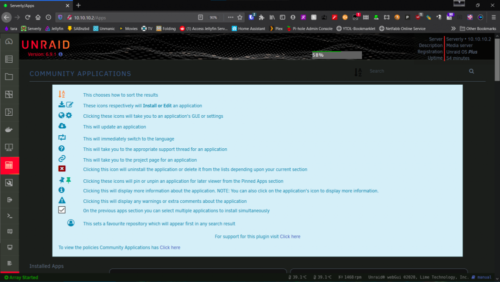Open the System Info monitor icon in sidebar
This screenshot has height=282, width=500.
[9, 247]
